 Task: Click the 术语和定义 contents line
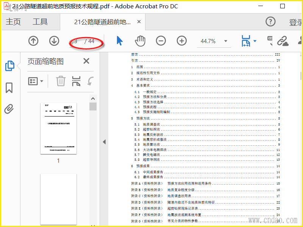tap(205, 79)
